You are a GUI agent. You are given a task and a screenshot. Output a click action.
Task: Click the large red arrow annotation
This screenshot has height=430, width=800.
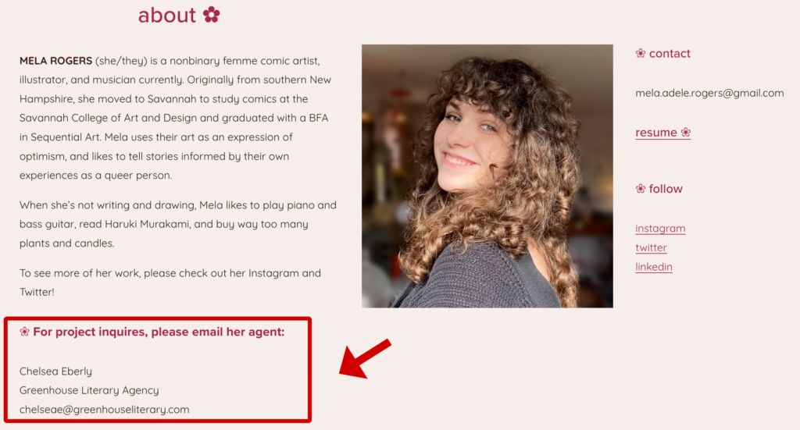[366, 359]
